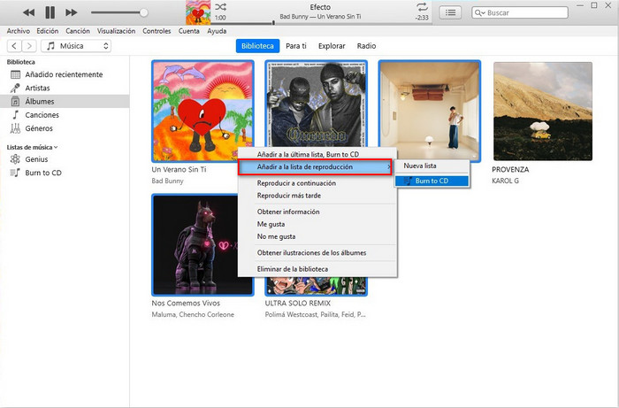Switch to the Biblioteca tab

pos(257,46)
